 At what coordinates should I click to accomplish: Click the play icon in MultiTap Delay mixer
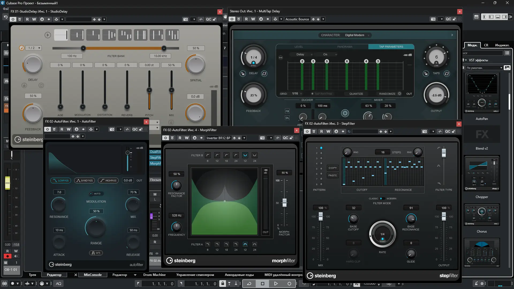tap(345, 113)
